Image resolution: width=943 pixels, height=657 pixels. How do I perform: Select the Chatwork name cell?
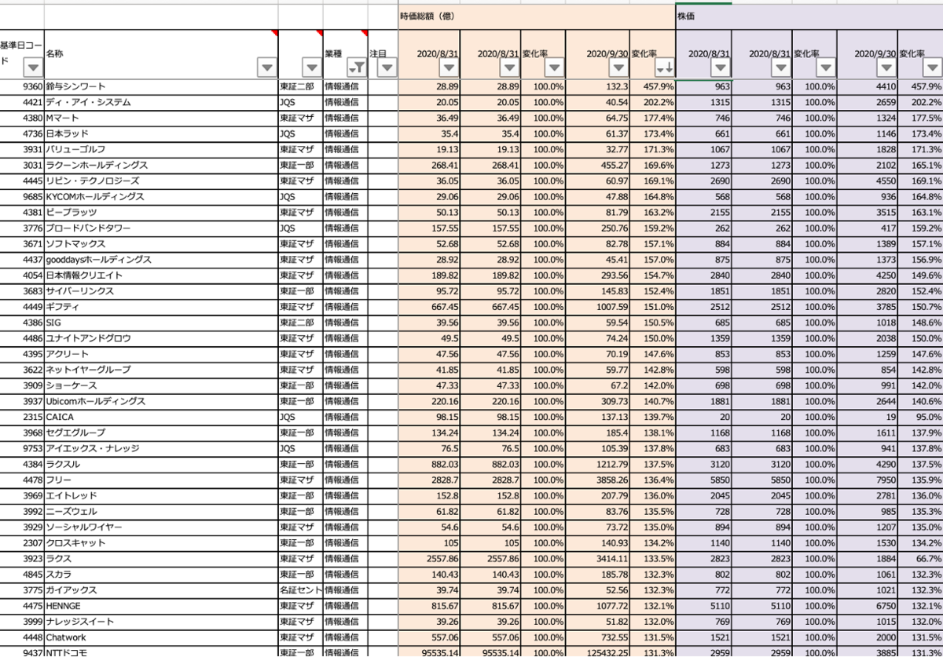(x=161, y=637)
